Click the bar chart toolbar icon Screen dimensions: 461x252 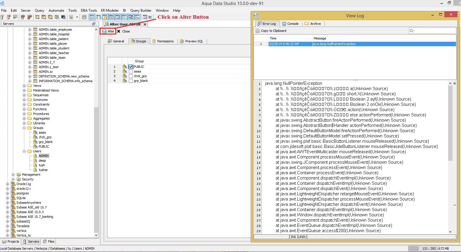(x=137, y=17)
